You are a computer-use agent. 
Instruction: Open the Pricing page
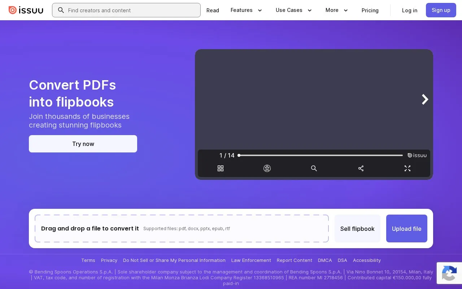click(370, 10)
